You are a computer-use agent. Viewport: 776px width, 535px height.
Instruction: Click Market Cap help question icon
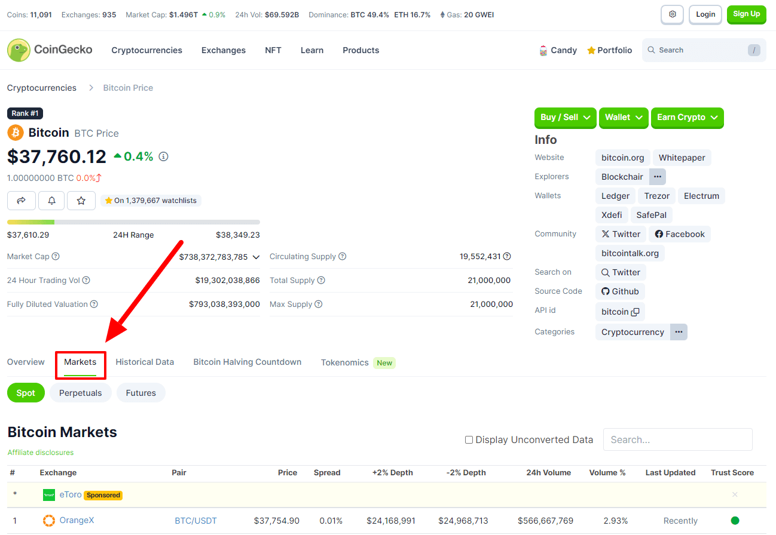click(x=56, y=257)
